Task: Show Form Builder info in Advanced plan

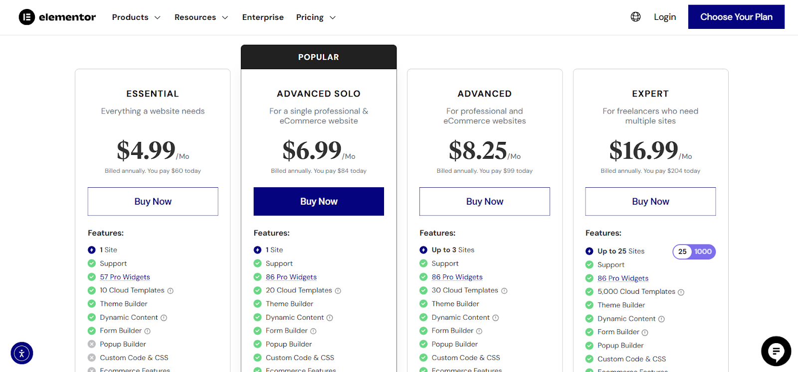Action: [479, 331]
